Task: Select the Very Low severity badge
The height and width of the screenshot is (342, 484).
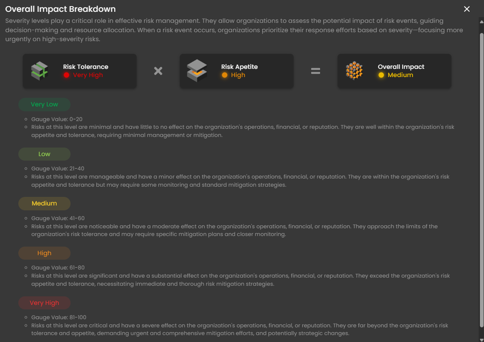Action: point(44,104)
